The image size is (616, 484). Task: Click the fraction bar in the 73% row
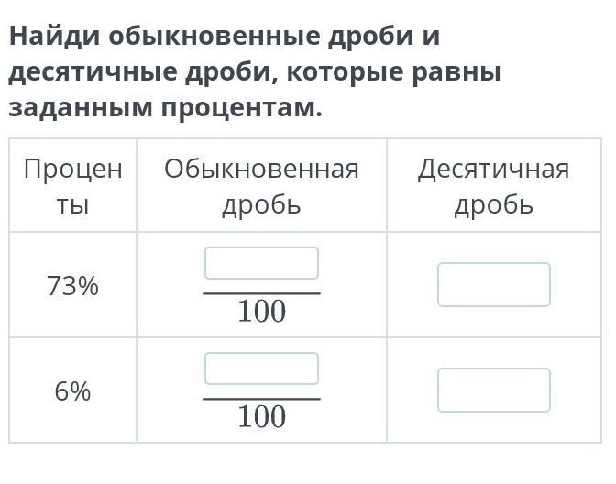tap(261, 294)
